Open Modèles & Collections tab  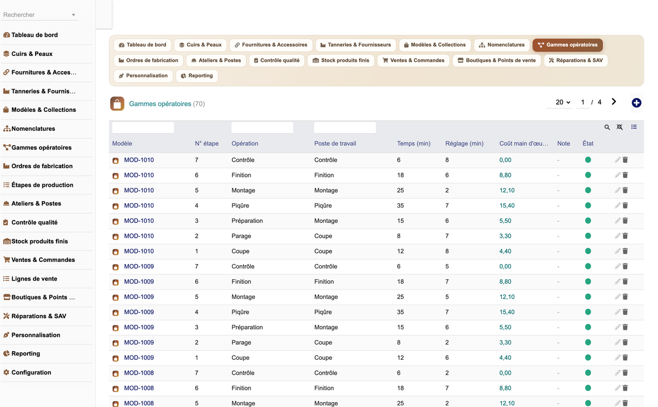435,45
